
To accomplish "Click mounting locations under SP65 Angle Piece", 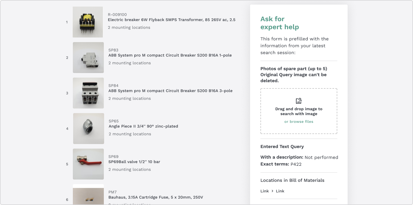I will (130, 134).
